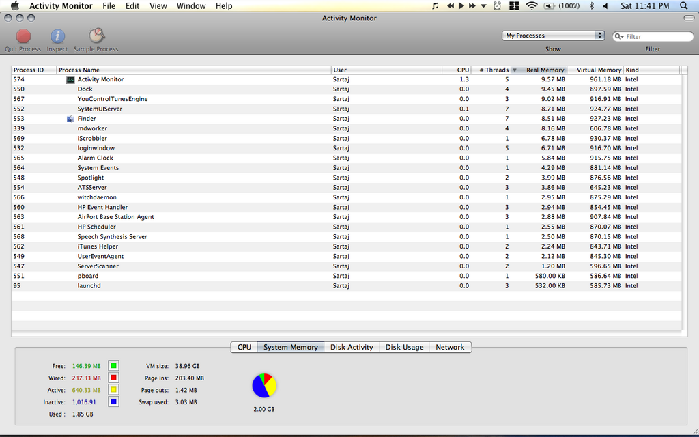The image size is (699, 437).
Task: Toggle sort order arrow on Real Memory column
Action: point(515,70)
